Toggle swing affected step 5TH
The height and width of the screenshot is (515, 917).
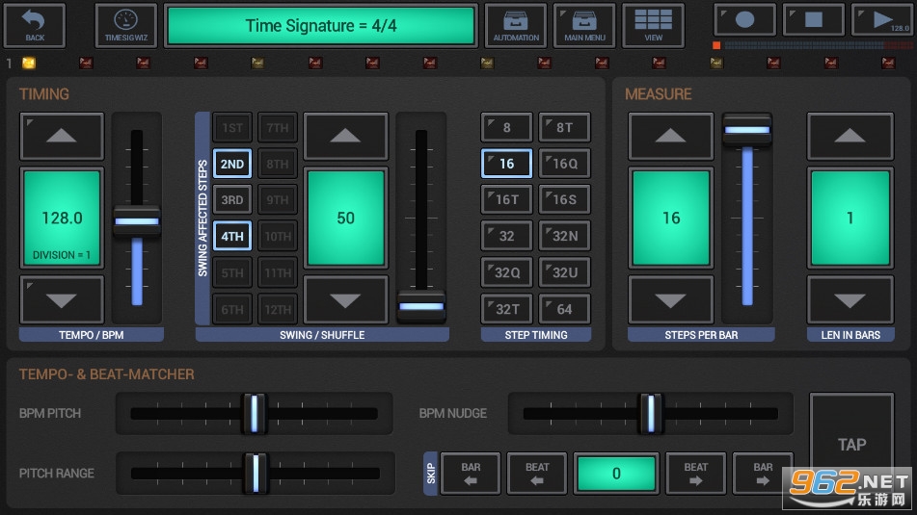click(x=232, y=272)
